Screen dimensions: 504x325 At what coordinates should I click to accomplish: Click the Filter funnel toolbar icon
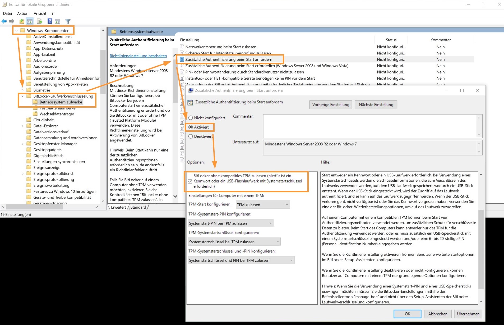pos(68,21)
